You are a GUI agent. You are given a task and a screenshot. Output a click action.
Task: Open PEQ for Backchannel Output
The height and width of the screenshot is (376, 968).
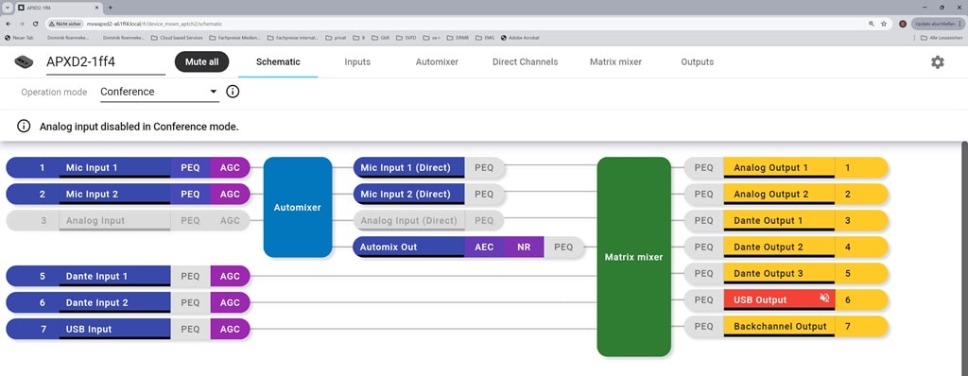703,326
